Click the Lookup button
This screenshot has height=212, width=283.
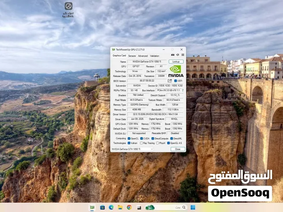pos(176,62)
